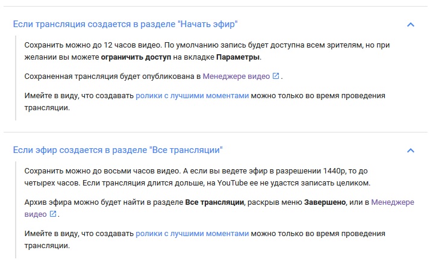Open "ролики с лучшими моментами" link in first section
433x262 pixels.
click(x=192, y=96)
